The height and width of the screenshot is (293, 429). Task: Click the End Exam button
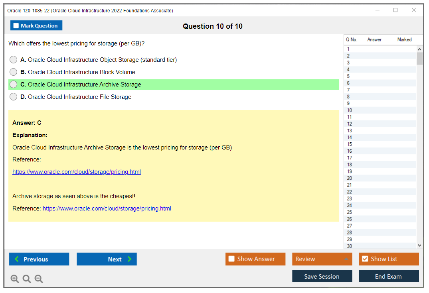click(389, 276)
